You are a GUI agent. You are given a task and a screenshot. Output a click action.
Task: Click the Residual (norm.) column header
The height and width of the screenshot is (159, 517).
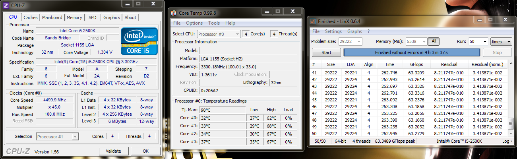[x=487, y=64]
